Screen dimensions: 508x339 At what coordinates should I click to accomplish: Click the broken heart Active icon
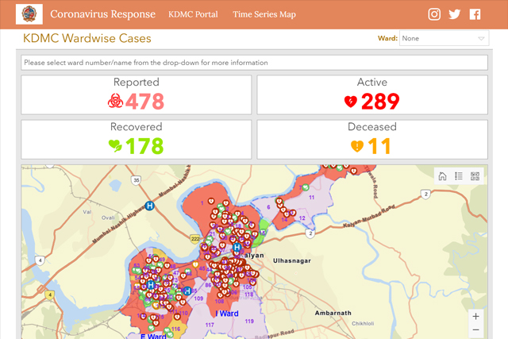(x=351, y=102)
